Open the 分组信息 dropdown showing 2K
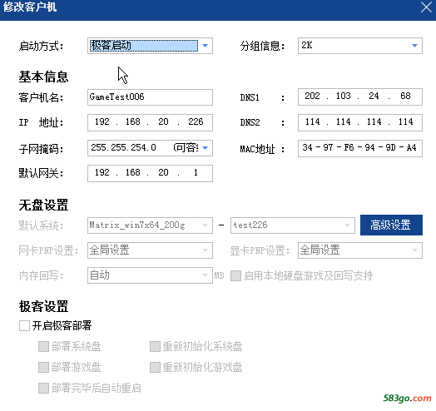Image resolution: width=436 pixels, height=411 pixels. pos(360,46)
